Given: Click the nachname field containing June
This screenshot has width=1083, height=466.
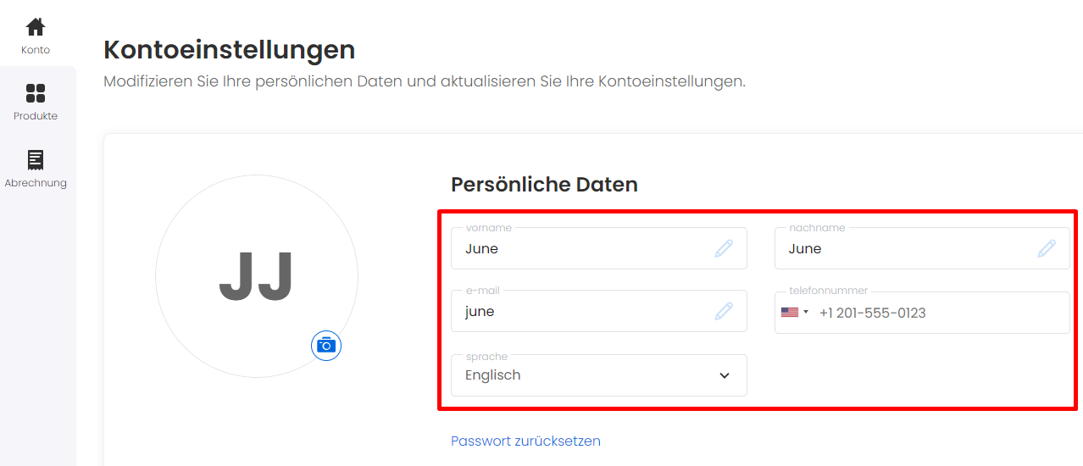Looking at the screenshot, I should [922, 248].
